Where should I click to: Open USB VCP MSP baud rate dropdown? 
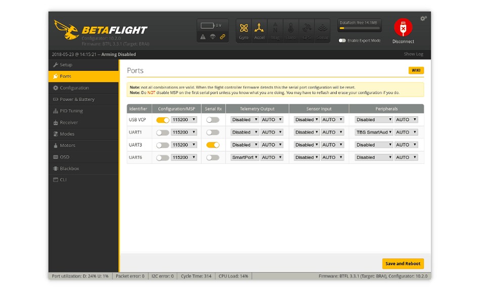pos(184,120)
